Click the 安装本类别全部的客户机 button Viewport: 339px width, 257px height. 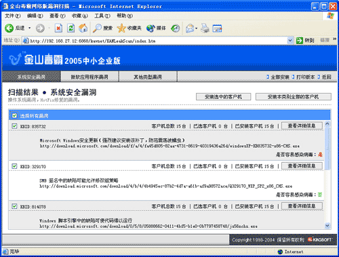coord(294,97)
